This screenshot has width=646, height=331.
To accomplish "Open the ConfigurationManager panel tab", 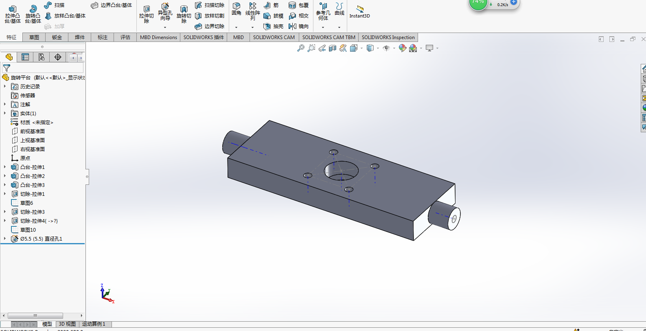I will click(42, 57).
